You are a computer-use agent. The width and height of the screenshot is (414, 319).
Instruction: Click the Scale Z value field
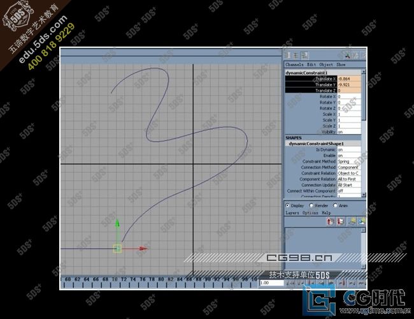[x=349, y=126]
